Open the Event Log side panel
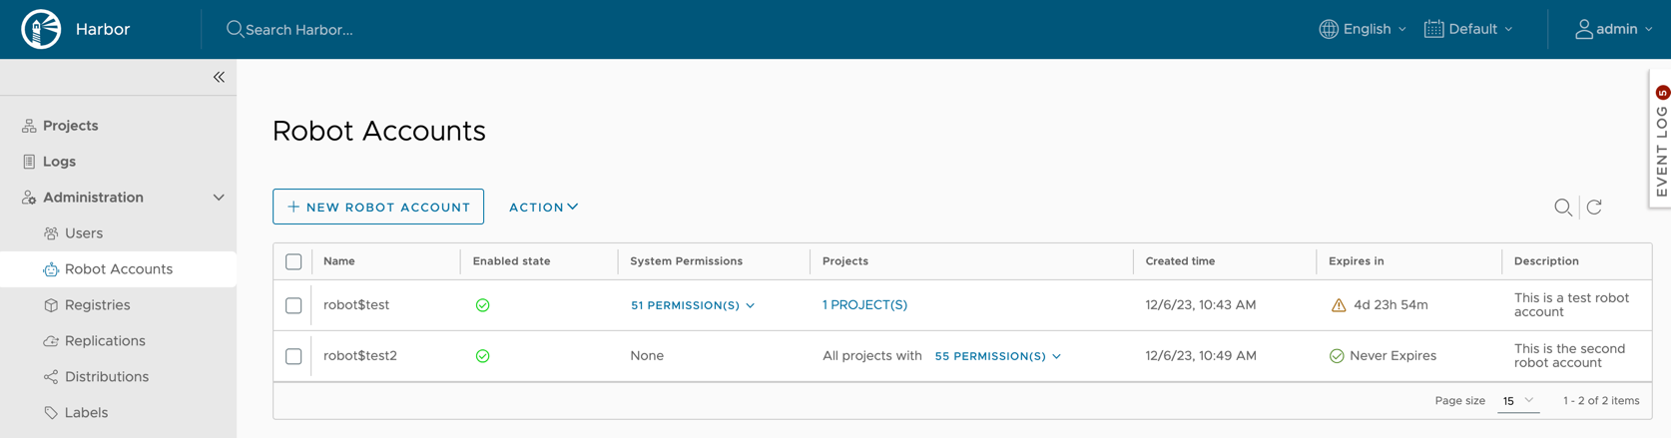The width and height of the screenshot is (1671, 438). pyautogui.click(x=1661, y=140)
